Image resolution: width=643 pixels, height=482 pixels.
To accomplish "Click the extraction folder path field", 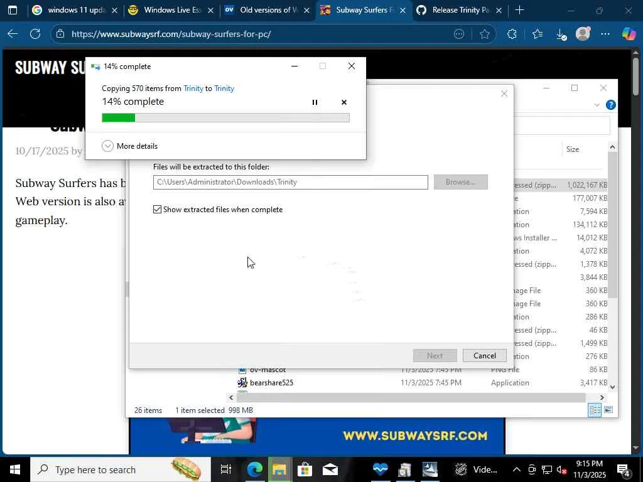I will [290, 182].
